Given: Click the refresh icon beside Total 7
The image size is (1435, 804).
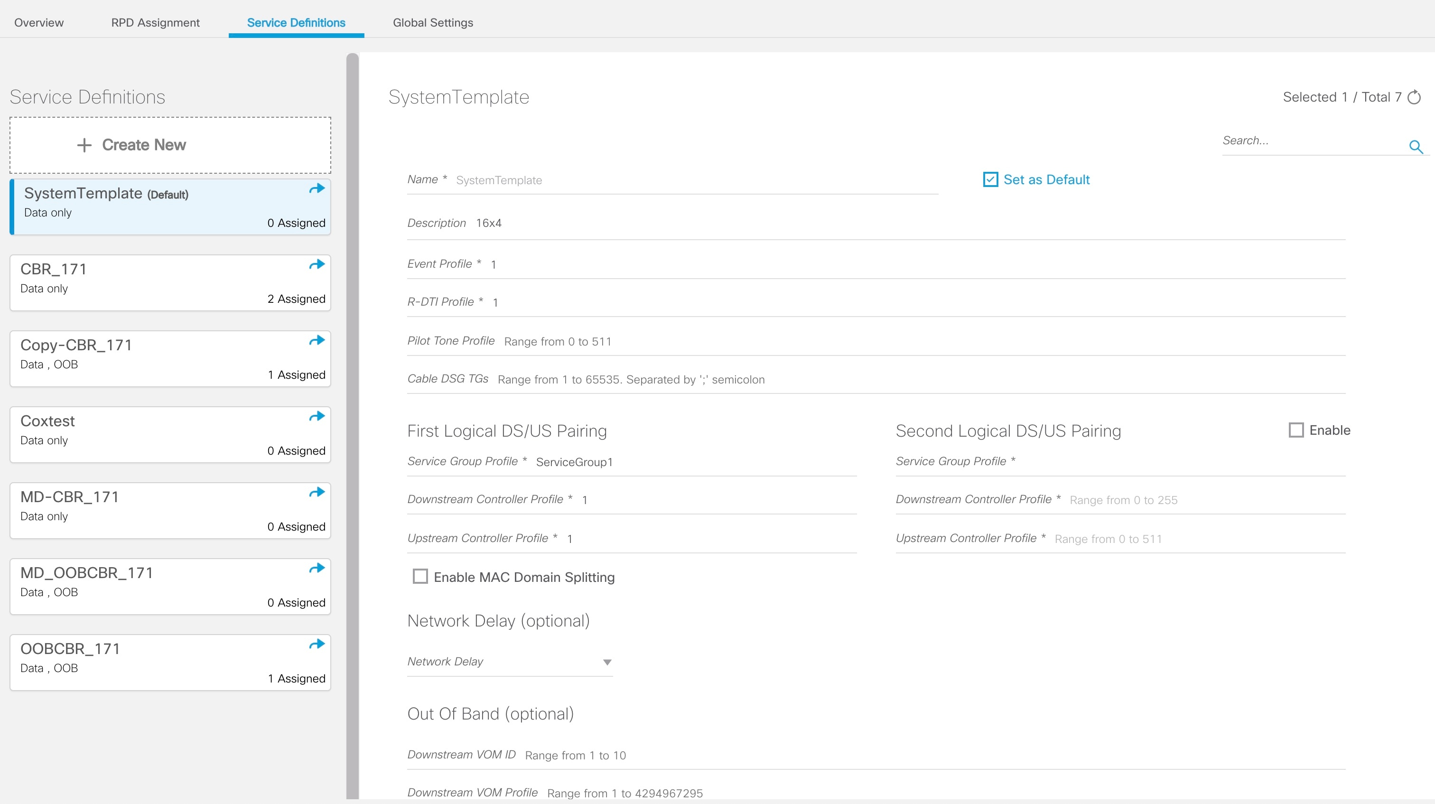Looking at the screenshot, I should pyautogui.click(x=1414, y=97).
